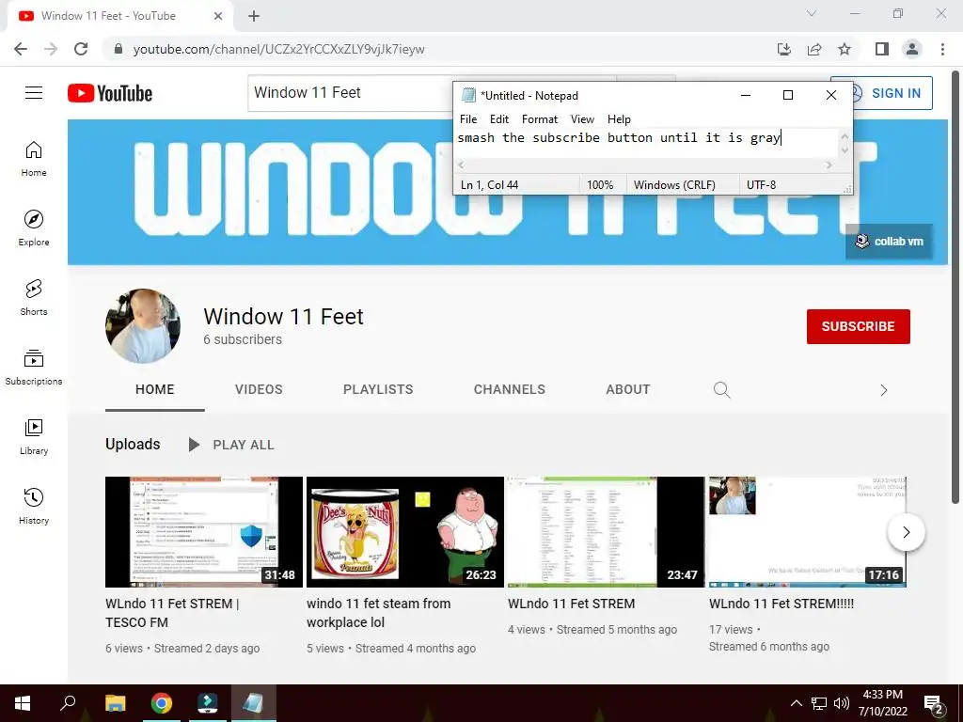
Task: Open Shorts in the sidebar
Action: [34, 298]
